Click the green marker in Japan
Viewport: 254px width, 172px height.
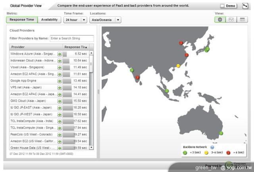[x=207, y=49]
